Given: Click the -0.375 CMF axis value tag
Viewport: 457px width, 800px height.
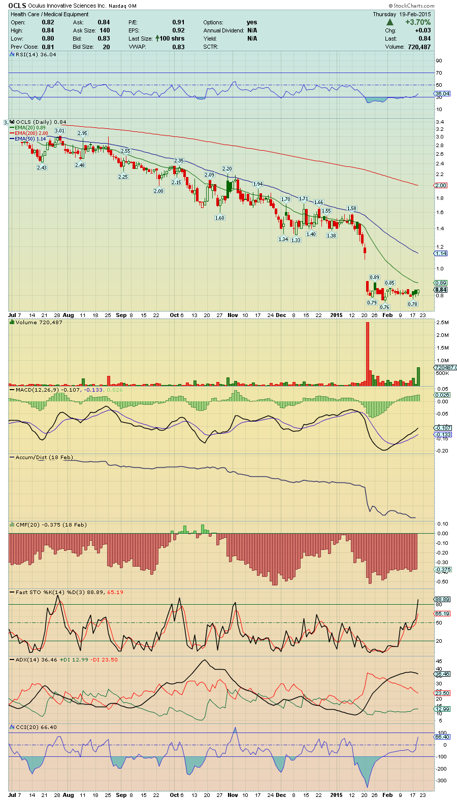Looking at the screenshot, I should point(443,570).
